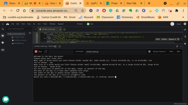Go to browser home page

[x=24, y=10]
